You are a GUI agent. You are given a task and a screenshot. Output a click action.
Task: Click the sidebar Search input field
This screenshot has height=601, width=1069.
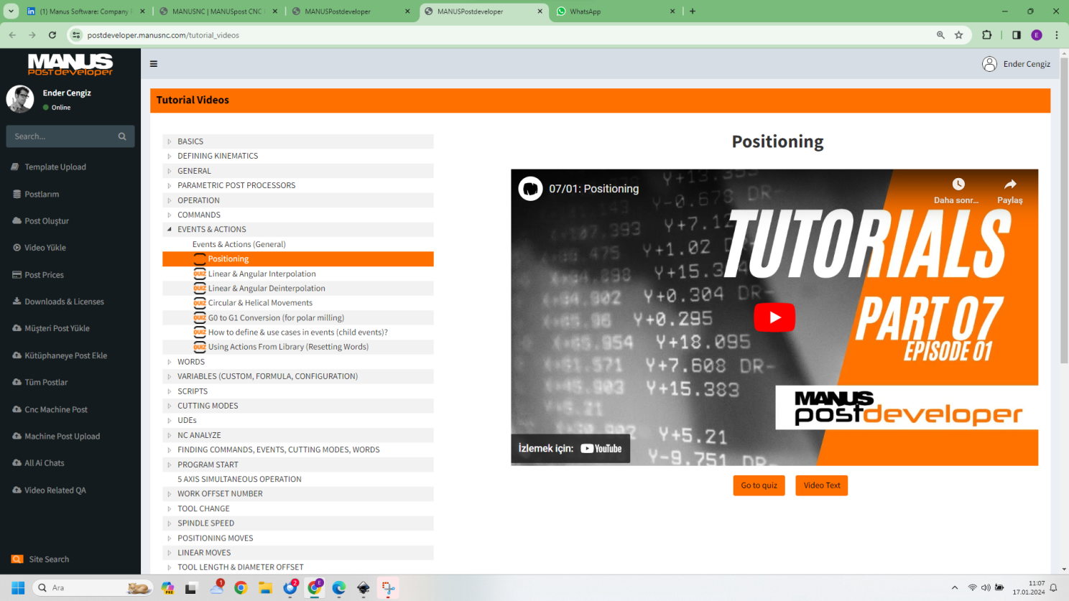[x=61, y=136]
